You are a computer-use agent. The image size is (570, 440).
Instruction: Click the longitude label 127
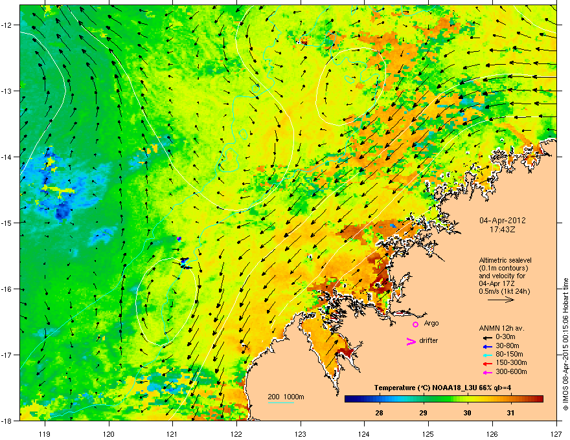click(556, 434)
